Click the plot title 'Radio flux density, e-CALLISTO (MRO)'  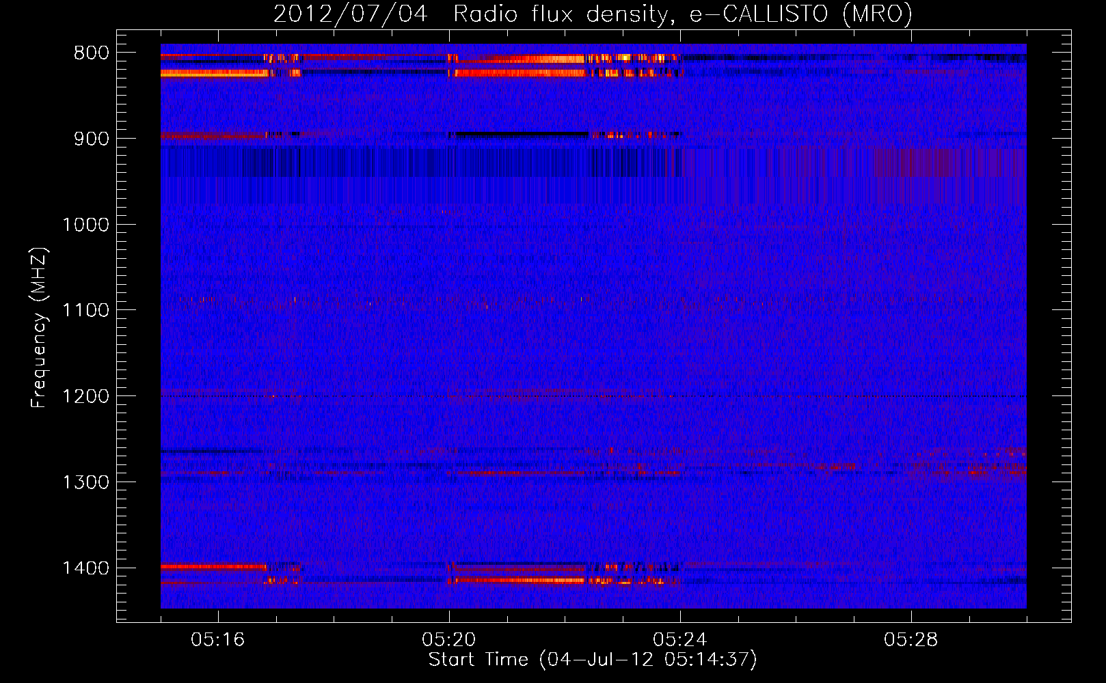coord(682,14)
